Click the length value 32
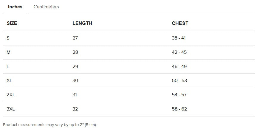The image size is (260, 134). point(75,109)
